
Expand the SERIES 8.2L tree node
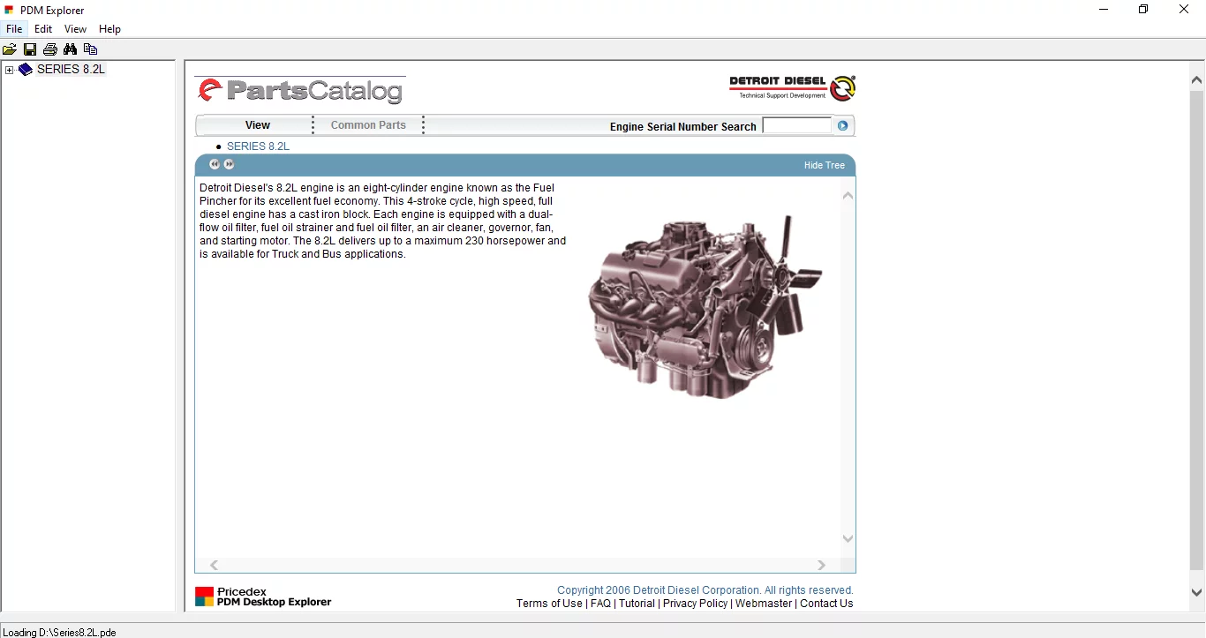(7, 69)
